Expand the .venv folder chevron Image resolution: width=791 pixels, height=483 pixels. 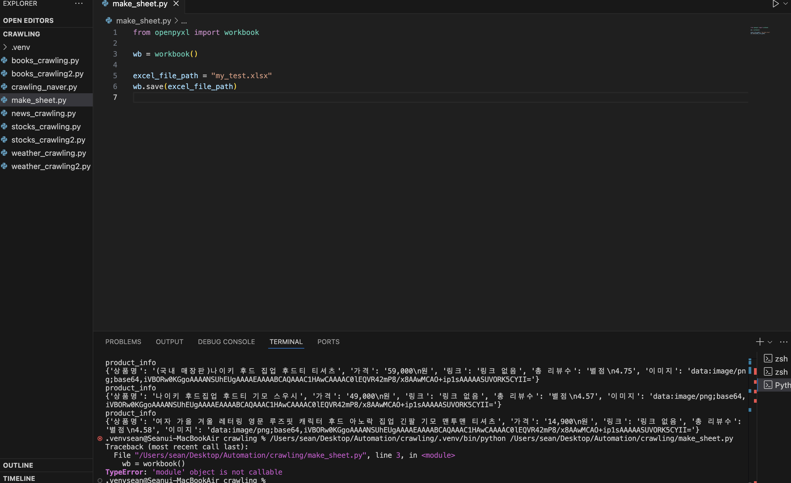(x=5, y=47)
